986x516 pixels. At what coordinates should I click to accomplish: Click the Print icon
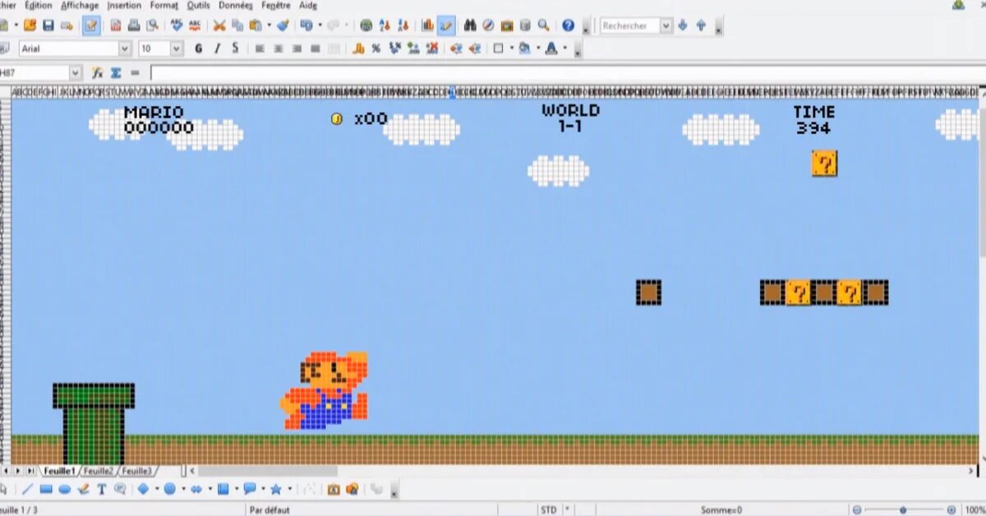click(133, 25)
